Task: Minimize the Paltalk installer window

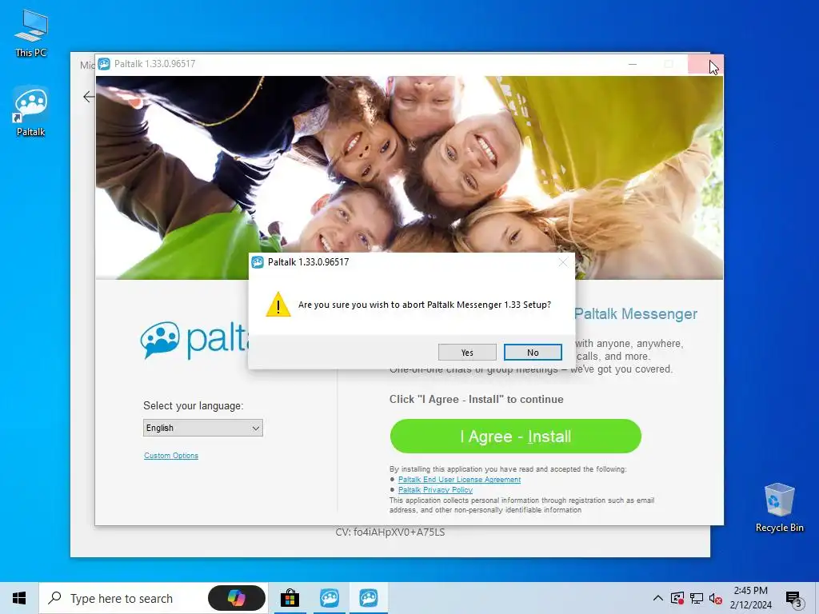Action: (x=633, y=64)
